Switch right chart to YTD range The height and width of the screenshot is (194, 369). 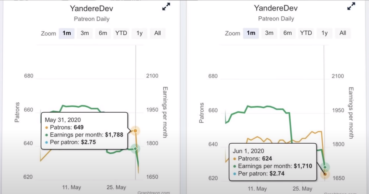pyautogui.click(x=306, y=33)
